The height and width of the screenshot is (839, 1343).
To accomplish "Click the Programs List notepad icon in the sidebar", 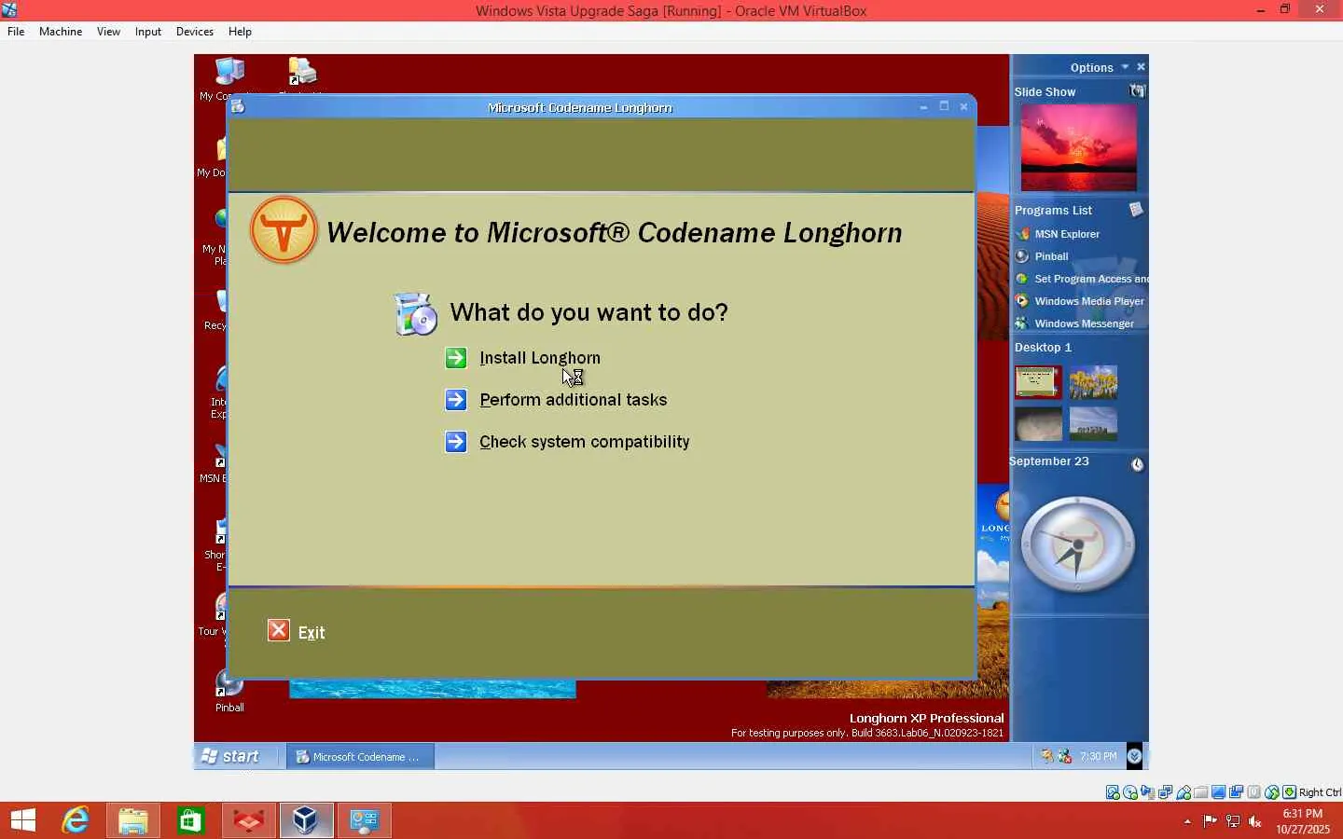I will 1136,210.
